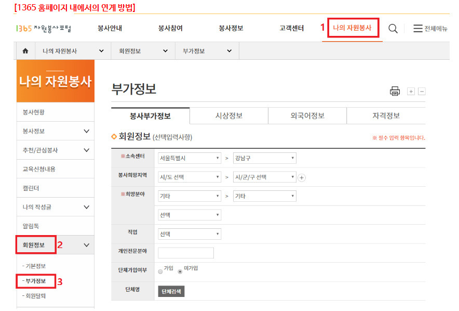Select the 미가입 radio button
This screenshot has width=459, height=311.
180,270
